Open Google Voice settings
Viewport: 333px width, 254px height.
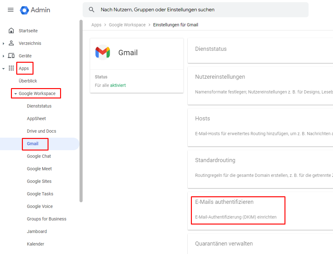click(x=40, y=206)
